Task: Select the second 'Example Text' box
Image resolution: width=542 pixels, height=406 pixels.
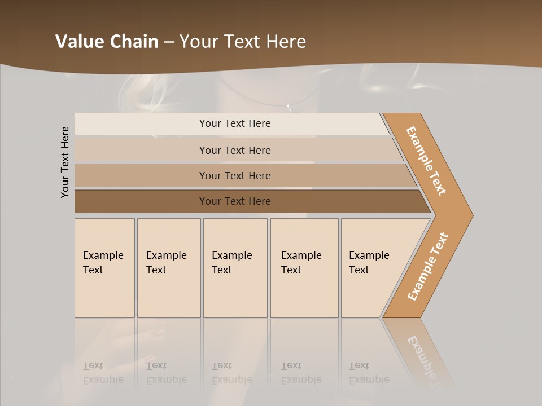Action: (x=169, y=268)
